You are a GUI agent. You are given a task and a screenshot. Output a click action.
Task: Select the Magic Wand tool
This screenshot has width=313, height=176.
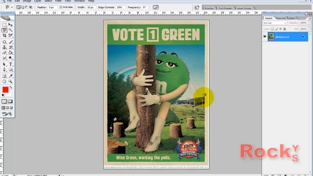pyautogui.click(x=11, y=30)
